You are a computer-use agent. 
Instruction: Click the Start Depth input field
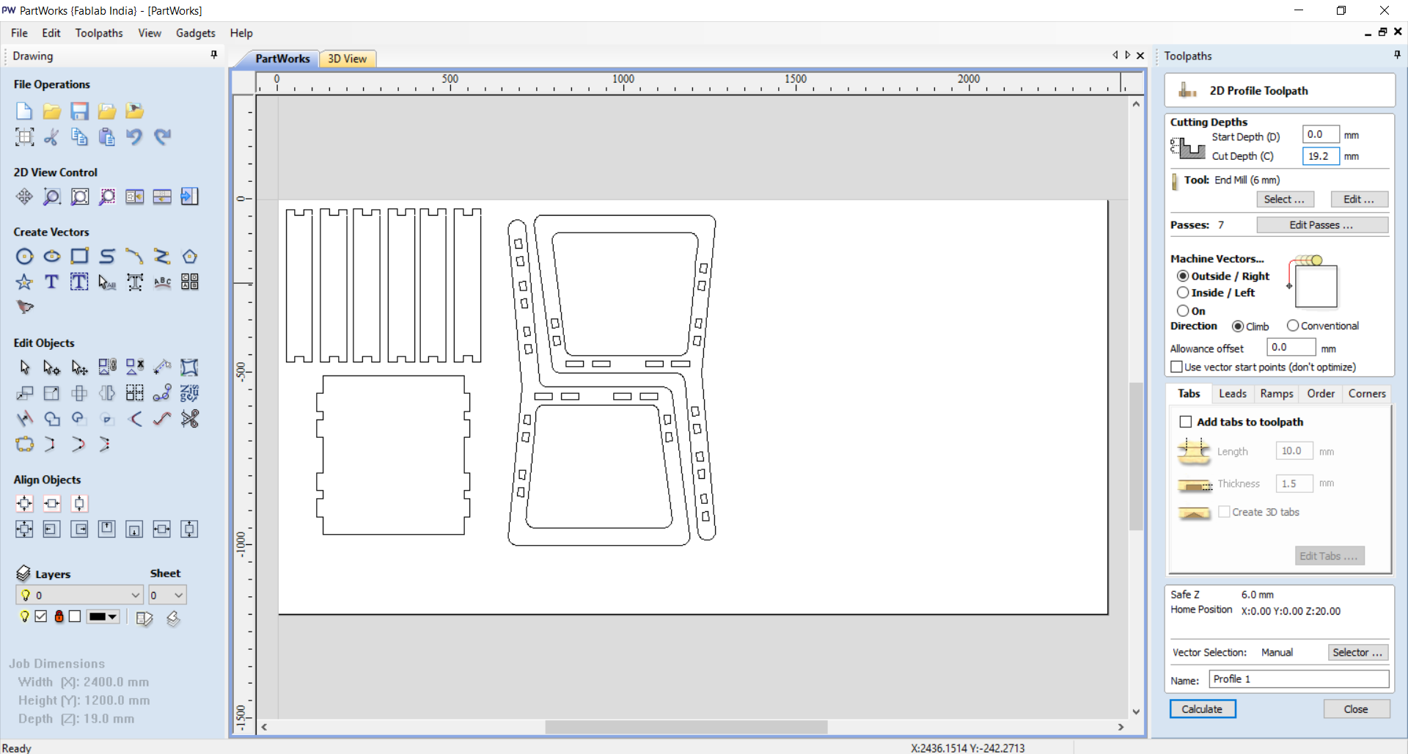pos(1321,134)
